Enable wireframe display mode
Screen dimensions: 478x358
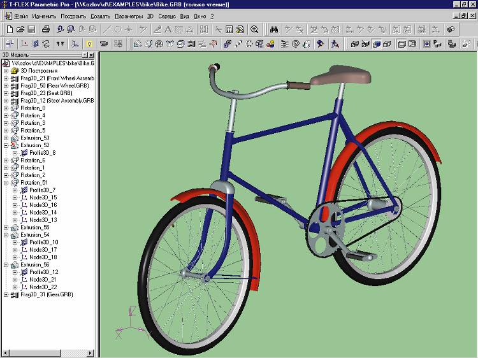click(x=354, y=44)
